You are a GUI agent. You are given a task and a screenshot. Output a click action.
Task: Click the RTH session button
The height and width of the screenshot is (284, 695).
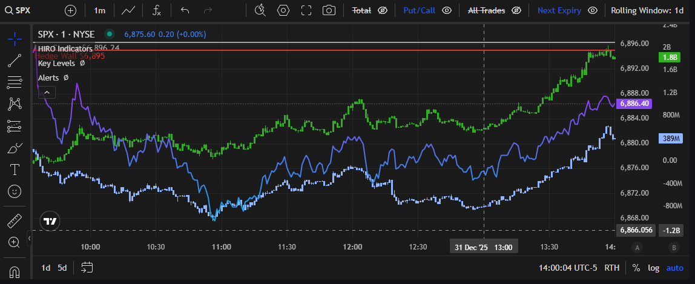612,268
